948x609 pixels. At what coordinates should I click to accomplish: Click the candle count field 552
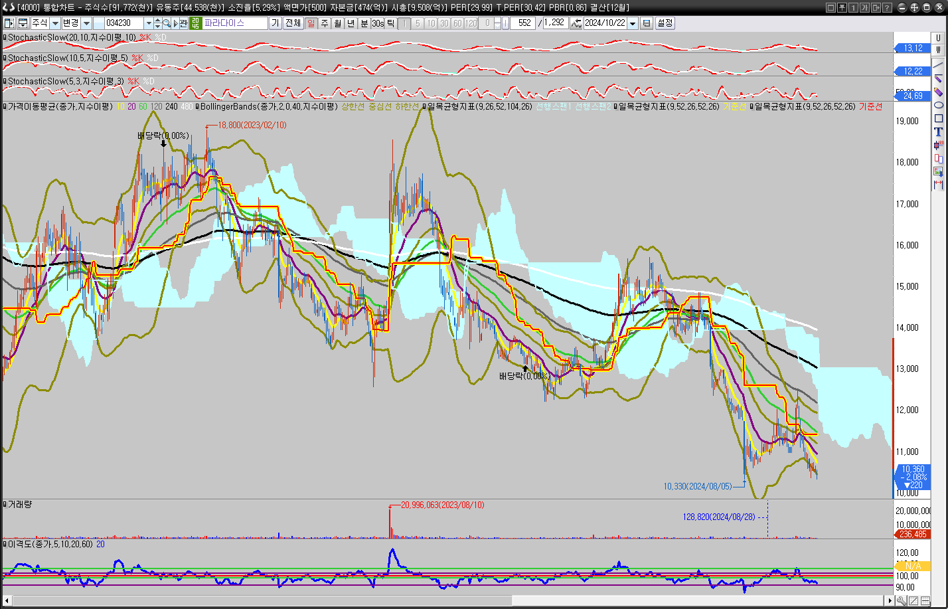click(x=522, y=23)
